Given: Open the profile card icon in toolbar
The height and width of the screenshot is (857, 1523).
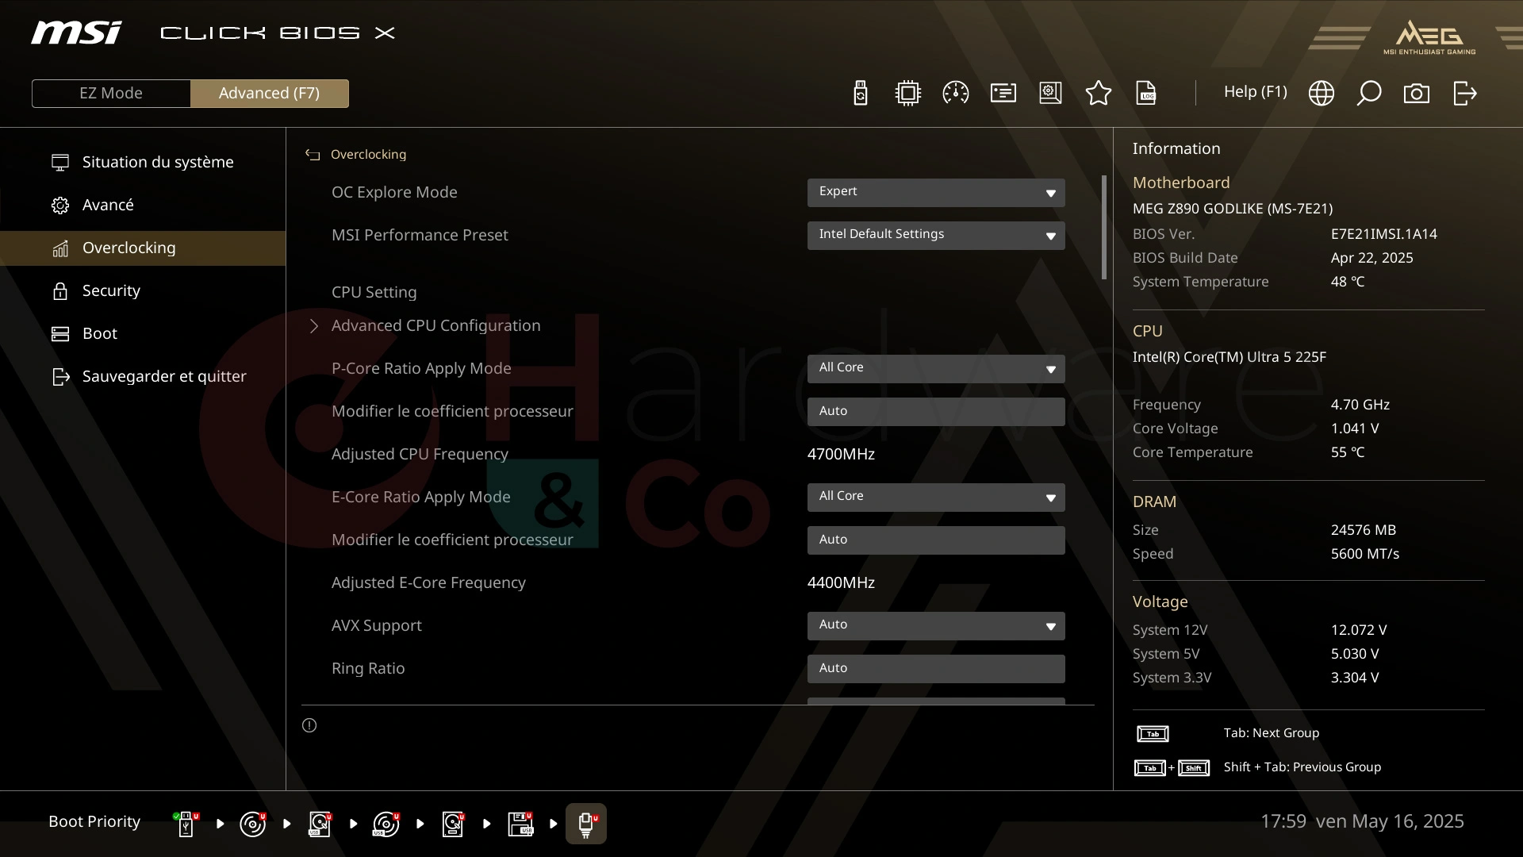Looking at the screenshot, I should click(1003, 93).
